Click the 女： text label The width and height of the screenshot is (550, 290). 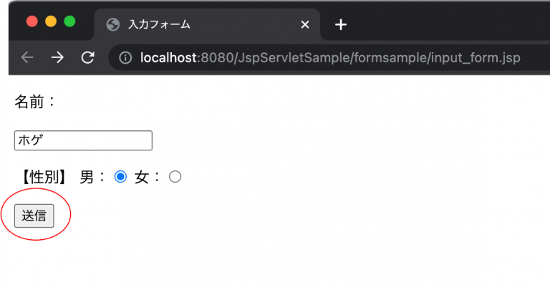(148, 177)
